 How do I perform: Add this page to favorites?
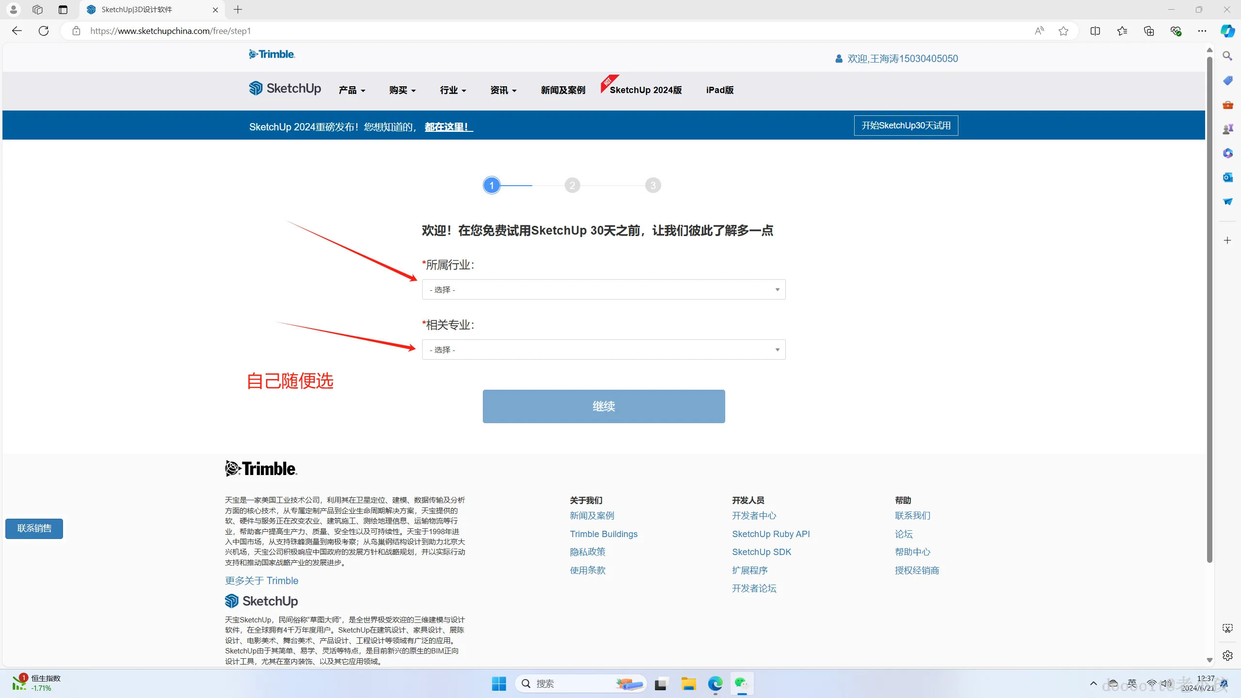[1063, 31]
